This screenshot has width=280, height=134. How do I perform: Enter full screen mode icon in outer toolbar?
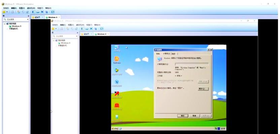tap(42, 12)
